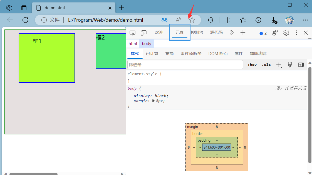
Task: Add a new style rule
Action: tap(279, 65)
